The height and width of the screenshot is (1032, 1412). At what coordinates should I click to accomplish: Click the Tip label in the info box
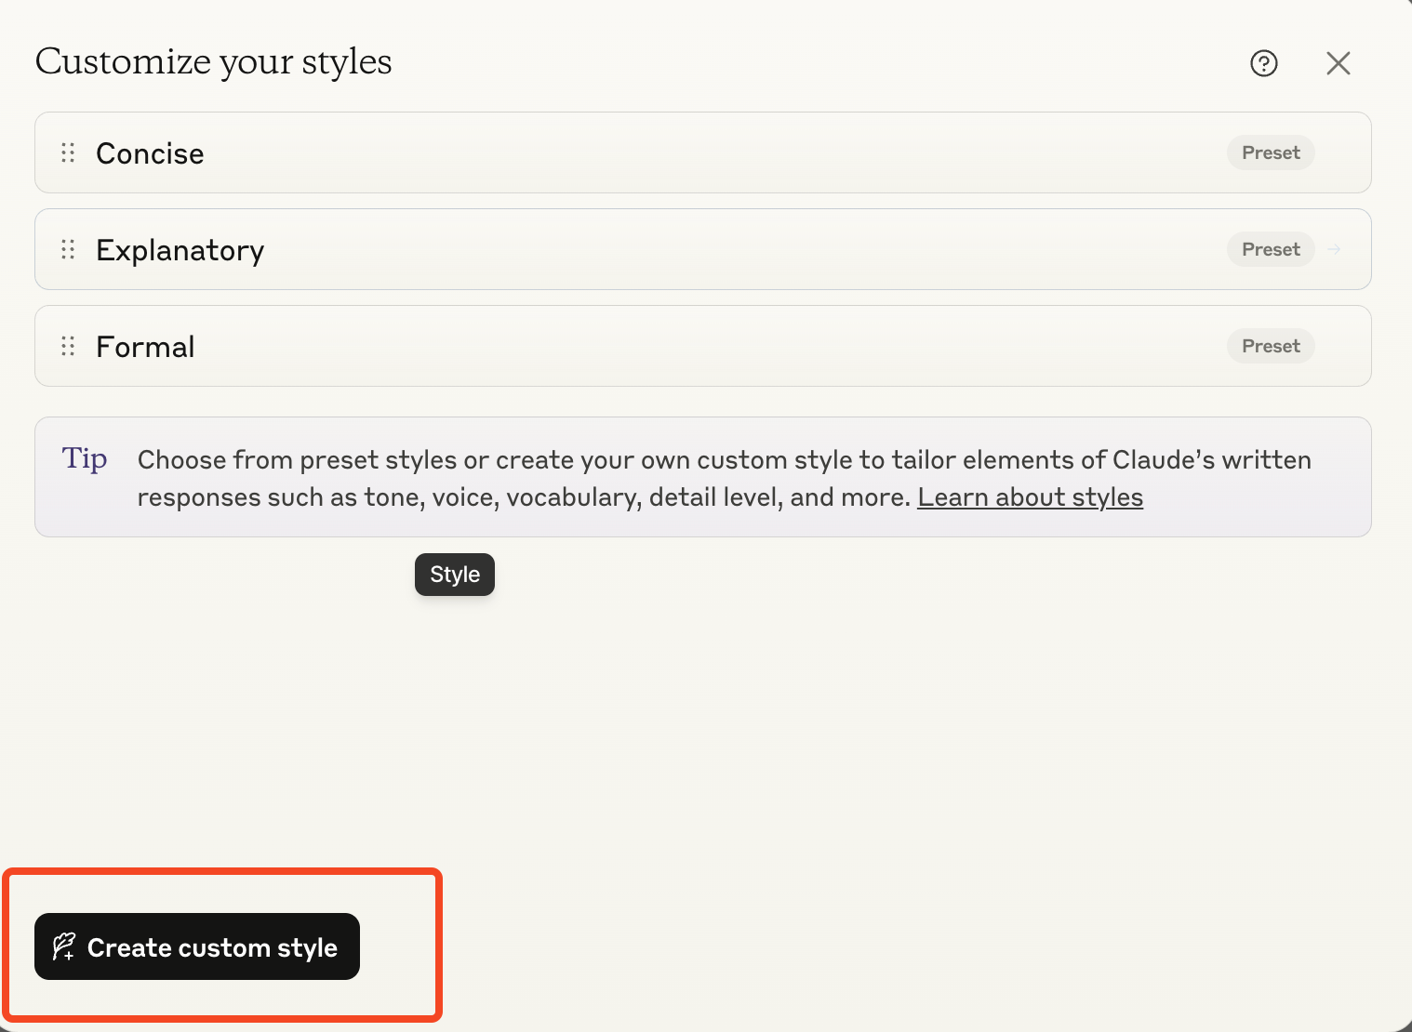84,458
